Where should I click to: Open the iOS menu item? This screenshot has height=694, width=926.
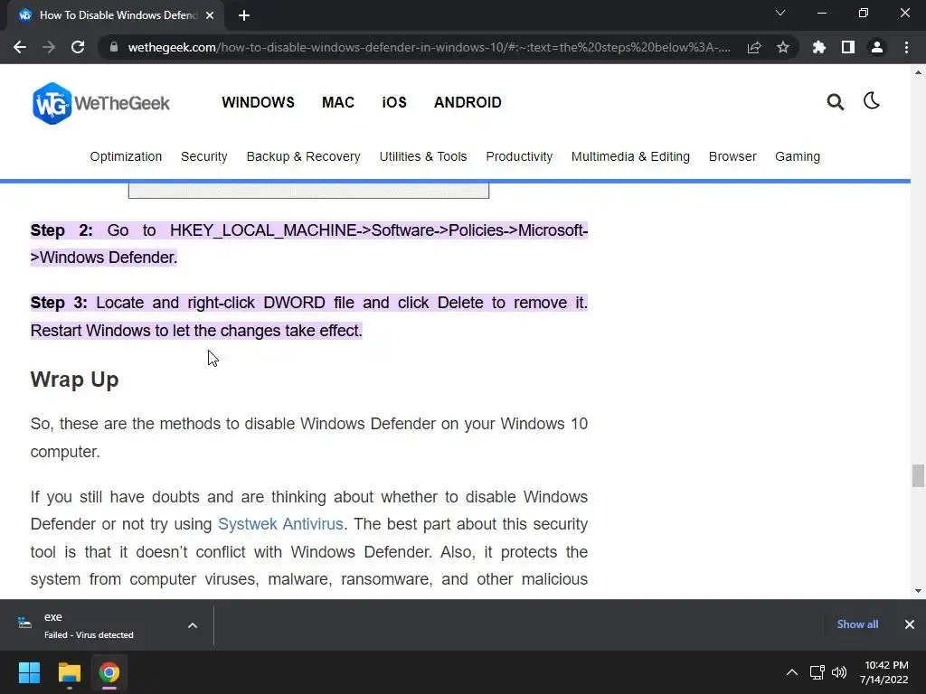pyautogui.click(x=394, y=102)
